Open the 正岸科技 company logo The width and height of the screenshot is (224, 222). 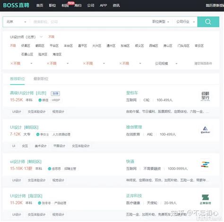point(205,199)
